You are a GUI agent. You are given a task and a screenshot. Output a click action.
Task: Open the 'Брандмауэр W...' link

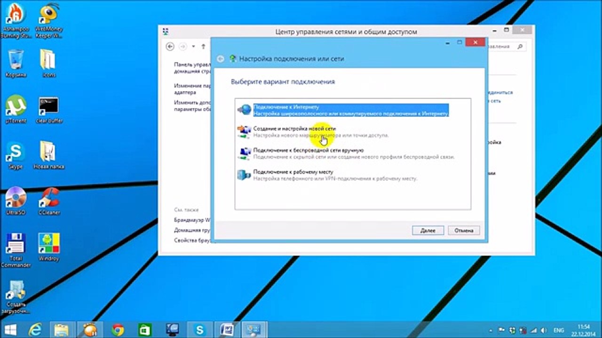click(x=192, y=220)
